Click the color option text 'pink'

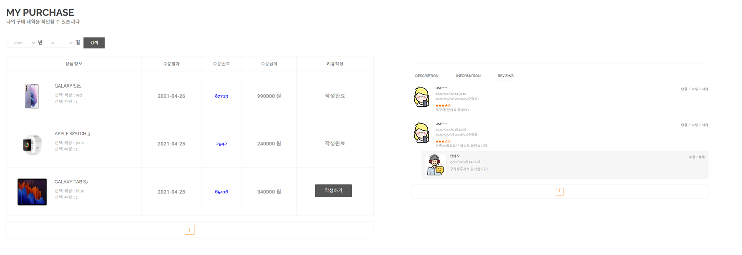[80, 143]
